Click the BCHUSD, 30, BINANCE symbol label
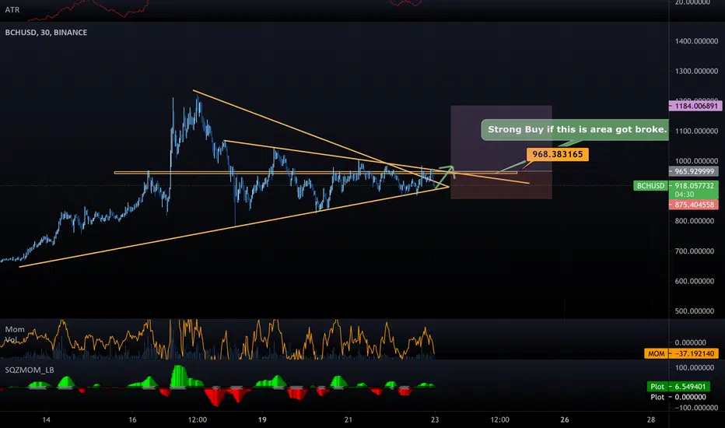 46,33
